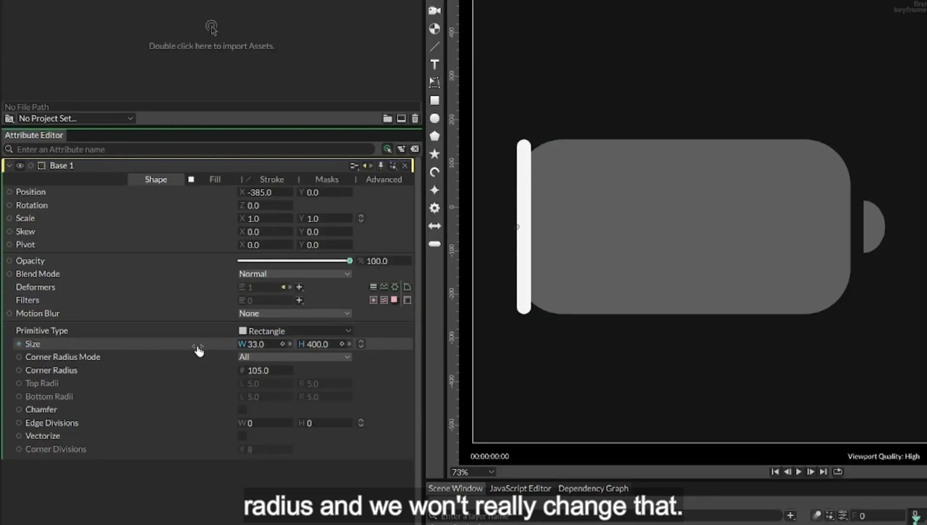Select the Polygon shape tool
Screen dimensions: 927x525
[x=435, y=136]
